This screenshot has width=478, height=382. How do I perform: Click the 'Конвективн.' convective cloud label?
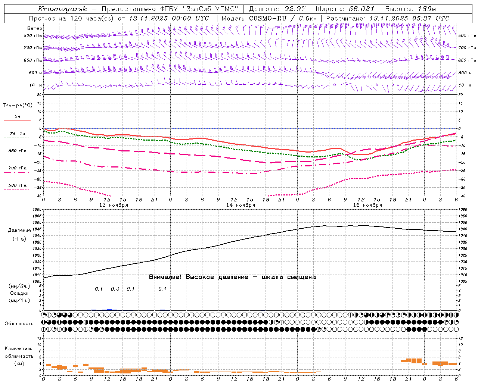(19, 349)
